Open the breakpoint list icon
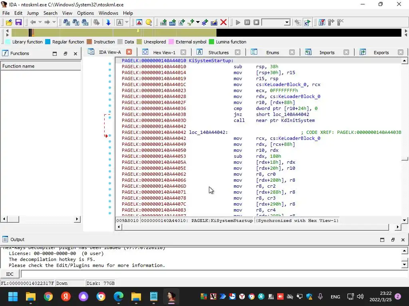The height and width of the screenshot is (306, 409). 322,22
